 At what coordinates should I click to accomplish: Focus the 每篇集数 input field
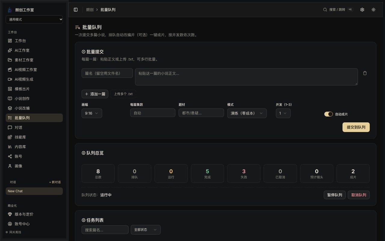click(153, 113)
